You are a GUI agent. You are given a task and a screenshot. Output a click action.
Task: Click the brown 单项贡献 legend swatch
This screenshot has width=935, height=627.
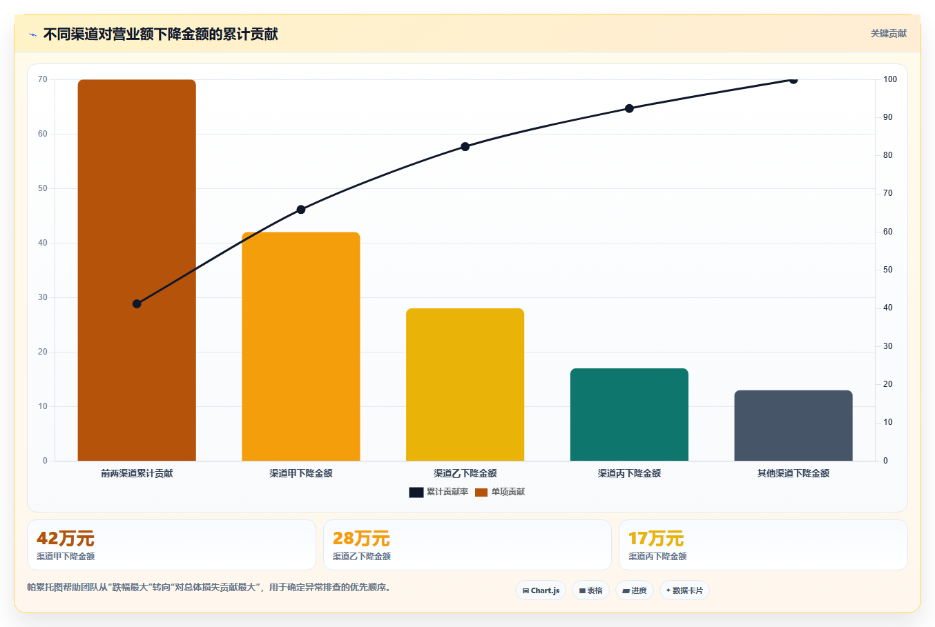tap(481, 492)
